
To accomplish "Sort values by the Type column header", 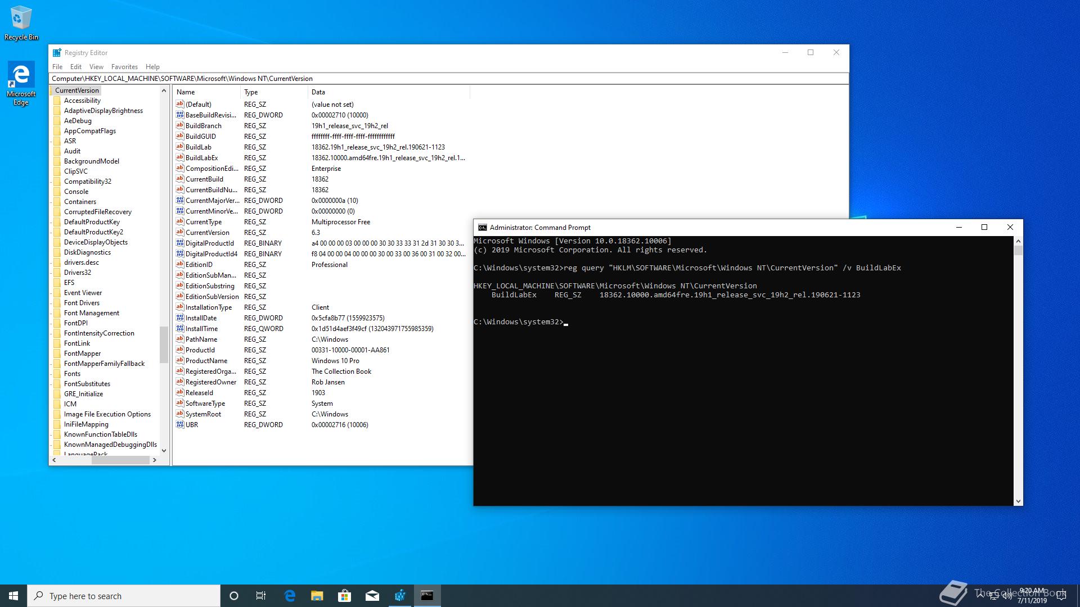I will [x=274, y=92].
